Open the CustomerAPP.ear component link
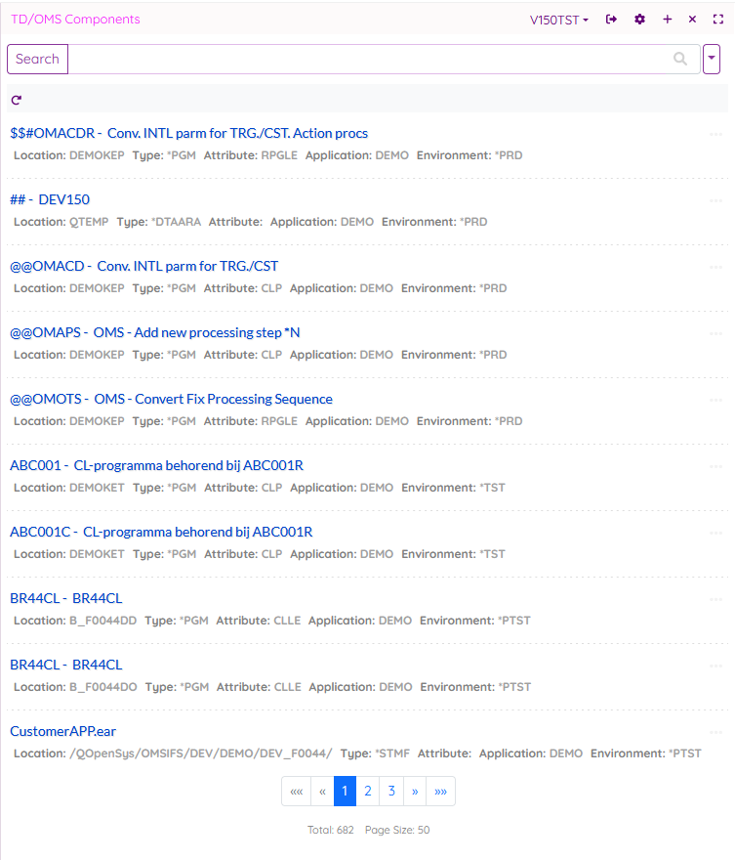Screen dimensions: 735x860 tap(63, 731)
